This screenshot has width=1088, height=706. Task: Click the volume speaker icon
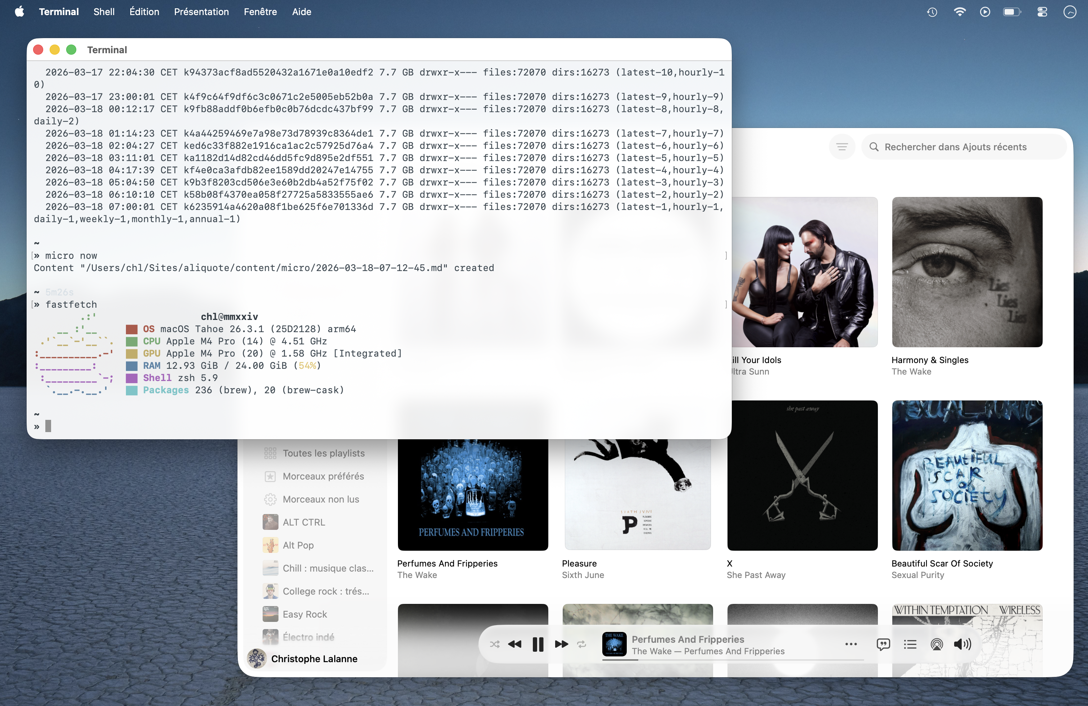[962, 644]
